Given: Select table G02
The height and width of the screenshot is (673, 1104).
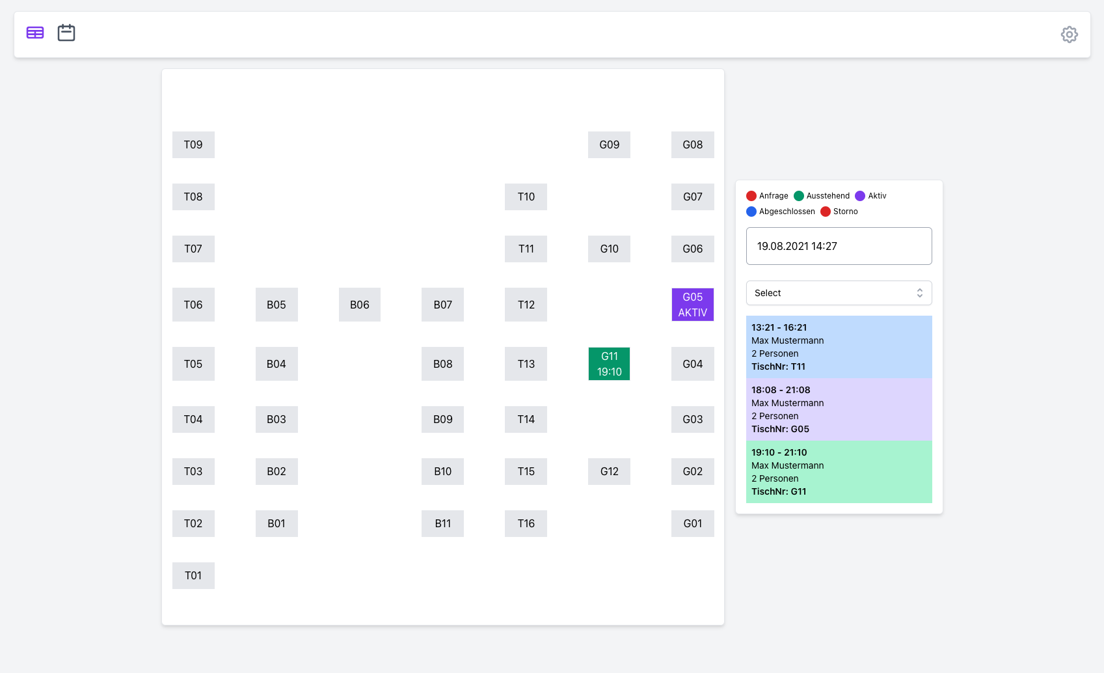Looking at the screenshot, I should (x=693, y=471).
